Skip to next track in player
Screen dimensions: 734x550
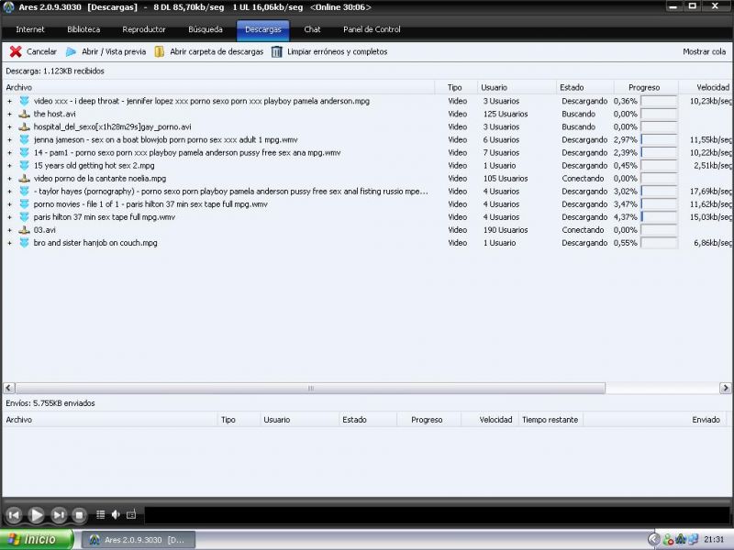click(59, 515)
